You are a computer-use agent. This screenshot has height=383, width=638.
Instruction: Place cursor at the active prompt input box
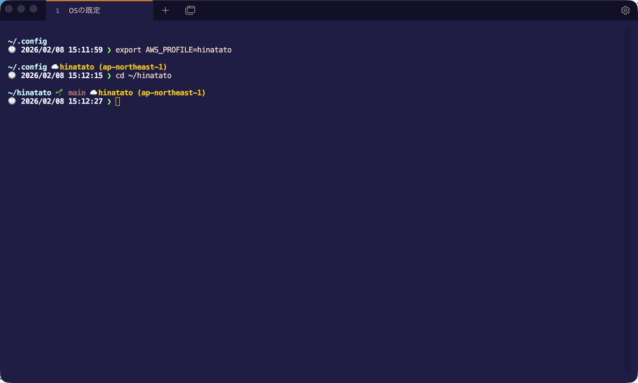[x=118, y=101]
